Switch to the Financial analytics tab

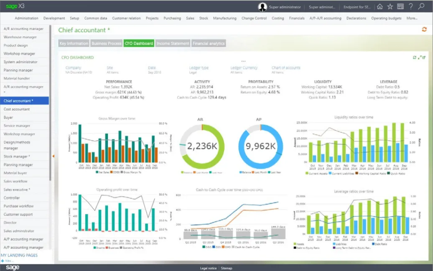pos(209,43)
